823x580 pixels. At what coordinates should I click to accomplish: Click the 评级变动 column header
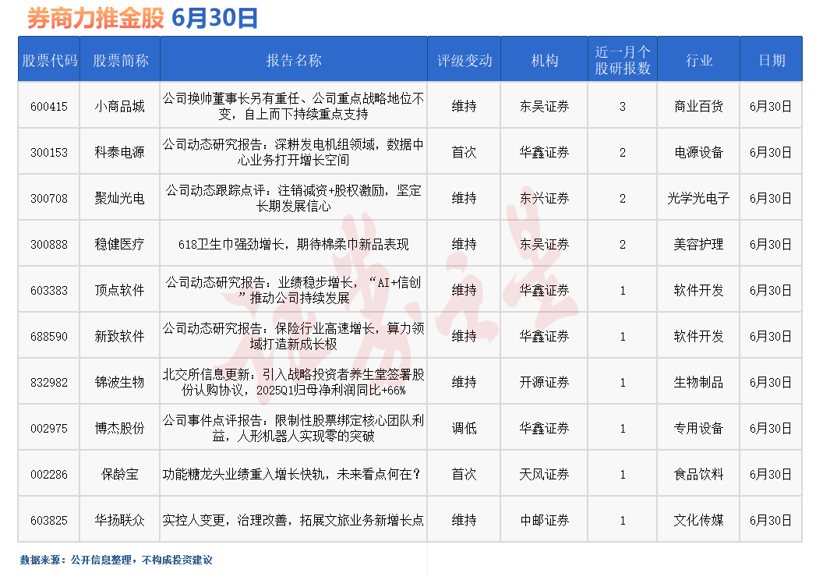(x=464, y=60)
